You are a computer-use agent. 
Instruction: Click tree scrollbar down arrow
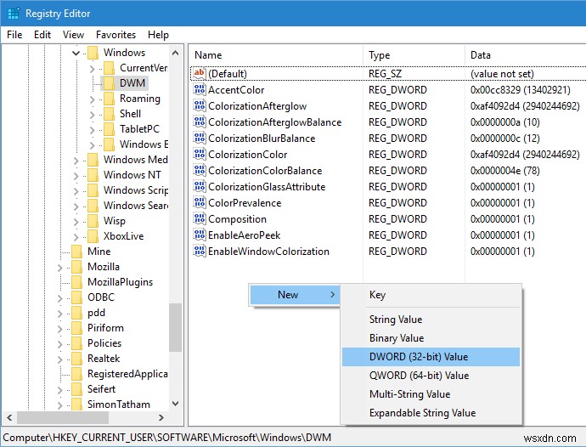coord(175,404)
